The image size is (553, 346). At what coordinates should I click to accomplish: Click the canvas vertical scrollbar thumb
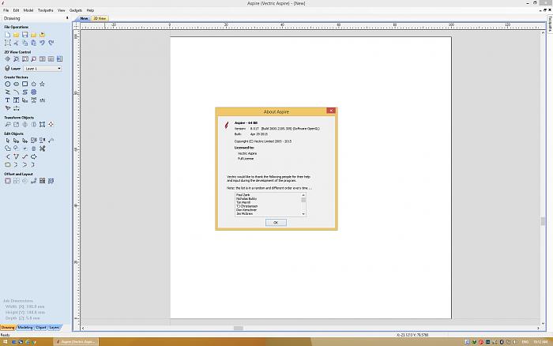(x=543, y=221)
